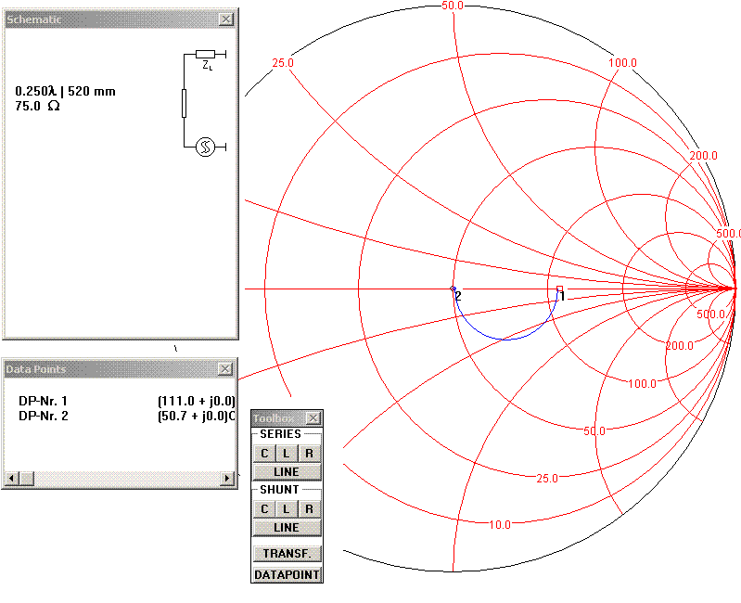Viewport: 741px width, 603px height.
Task: Click left arrow of Data Points scrollbar
Action: pyautogui.click(x=12, y=479)
